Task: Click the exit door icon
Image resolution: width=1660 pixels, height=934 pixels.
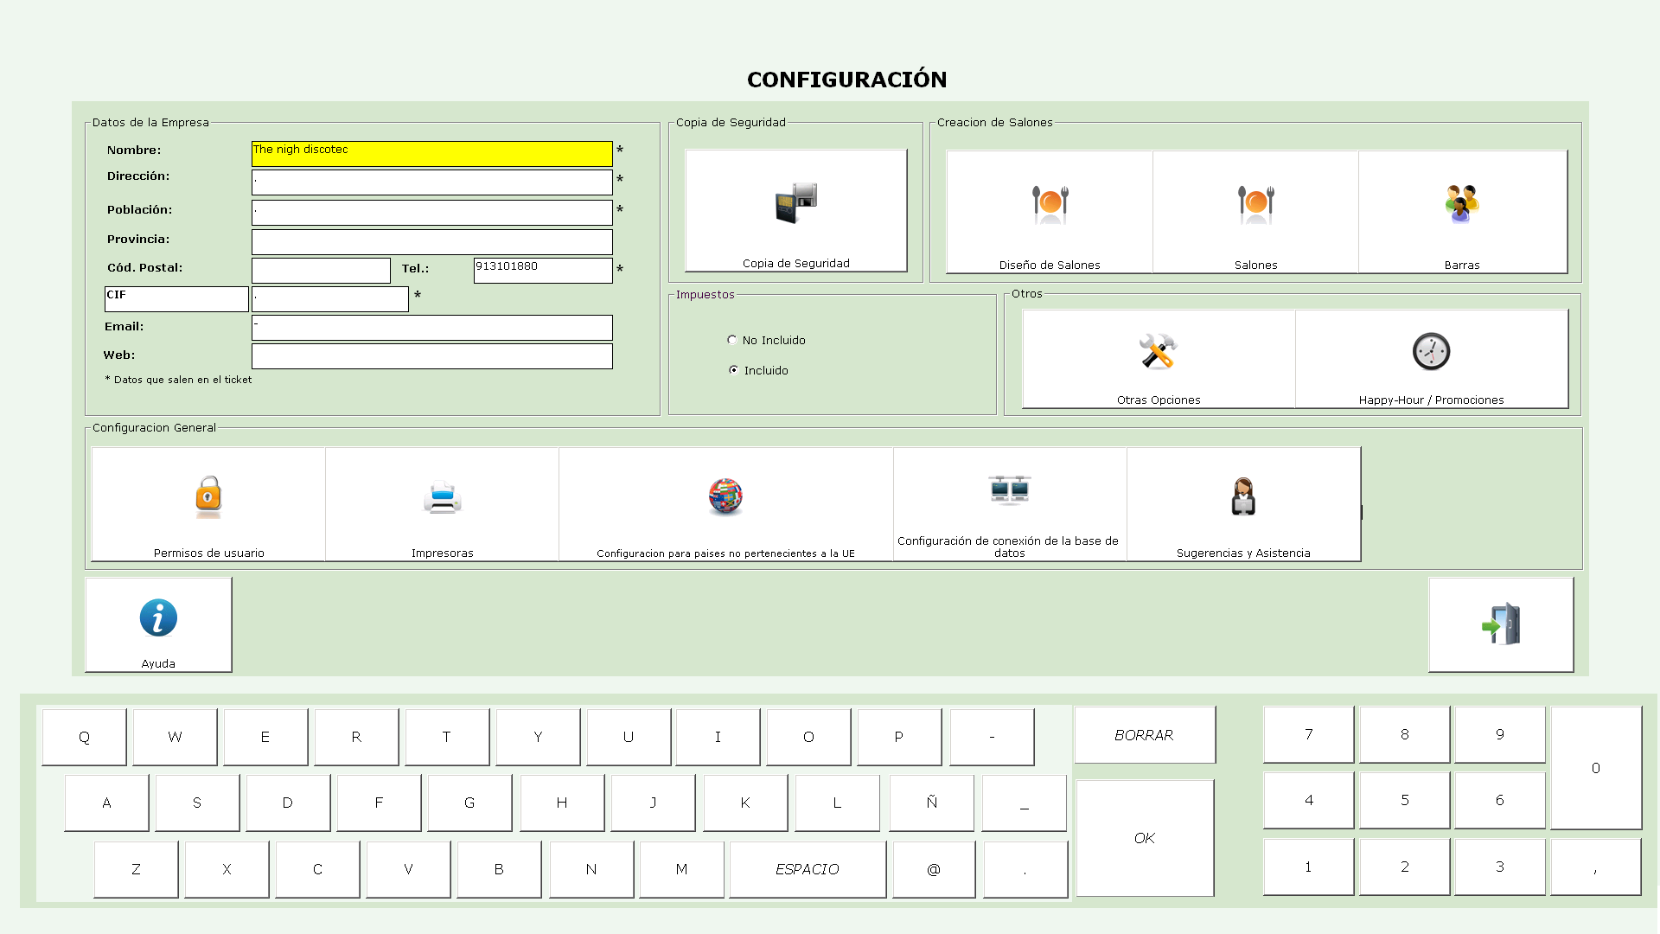Action: pos(1501,624)
